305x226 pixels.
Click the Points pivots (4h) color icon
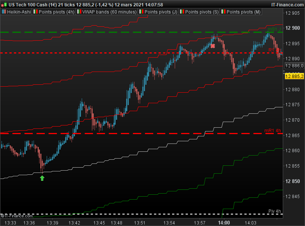click(x=35, y=12)
